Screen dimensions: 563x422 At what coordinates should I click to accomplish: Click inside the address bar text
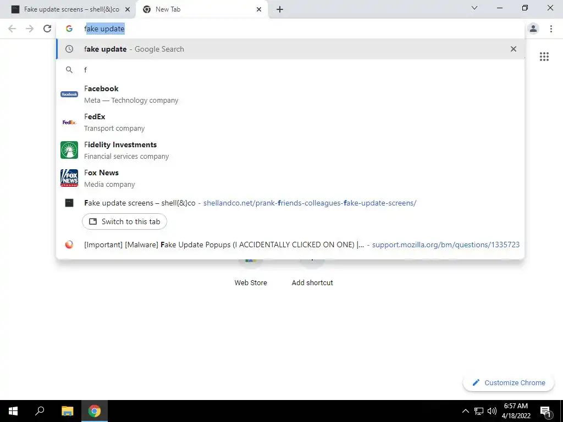104,29
